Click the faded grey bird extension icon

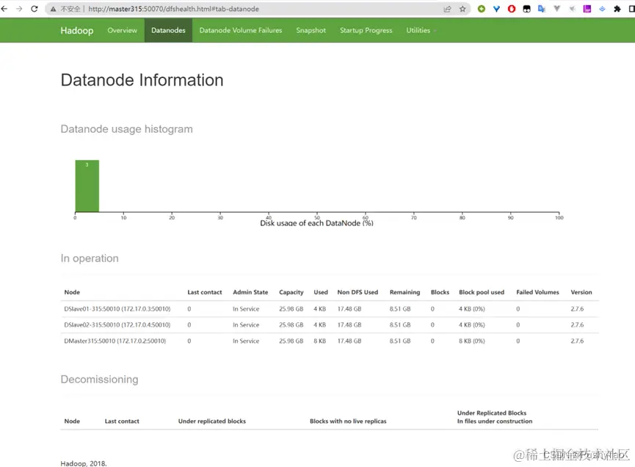[572, 9]
